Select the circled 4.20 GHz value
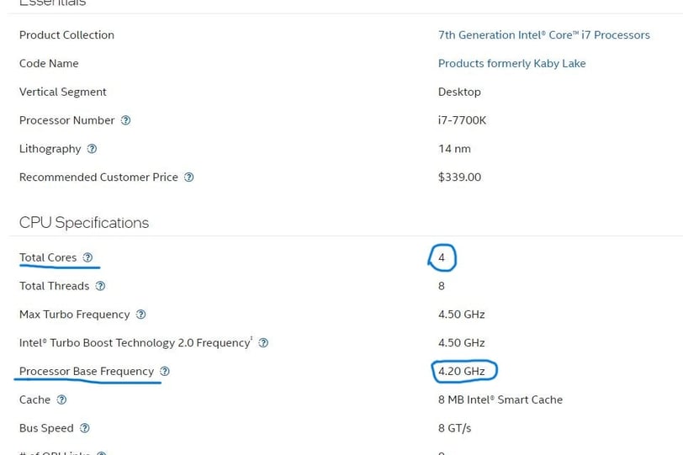This screenshot has height=455, width=683. tap(462, 372)
